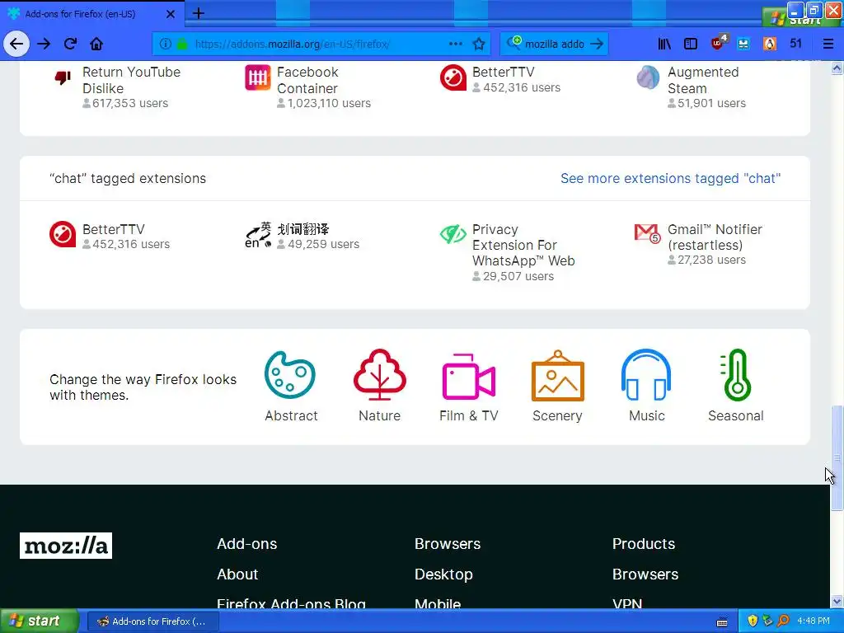Show the sidebars toolbar icon

(x=691, y=45)
